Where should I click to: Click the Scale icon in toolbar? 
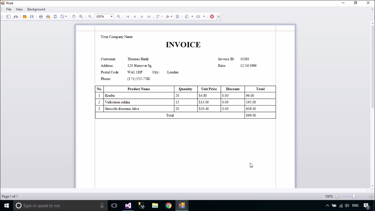(x=62, y=17)
